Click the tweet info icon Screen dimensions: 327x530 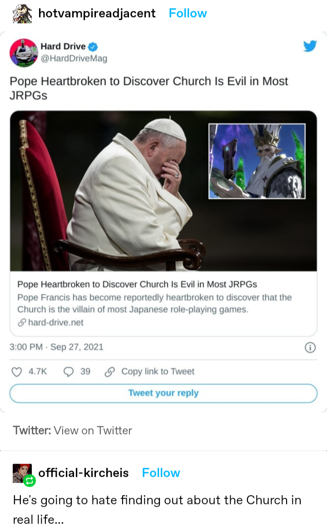tap(310, 347)
